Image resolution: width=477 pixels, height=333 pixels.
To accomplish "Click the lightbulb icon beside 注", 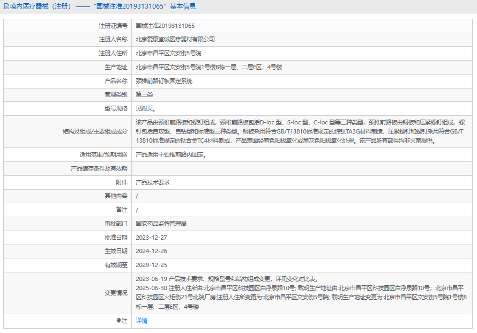I will click(x=118, y=321).
